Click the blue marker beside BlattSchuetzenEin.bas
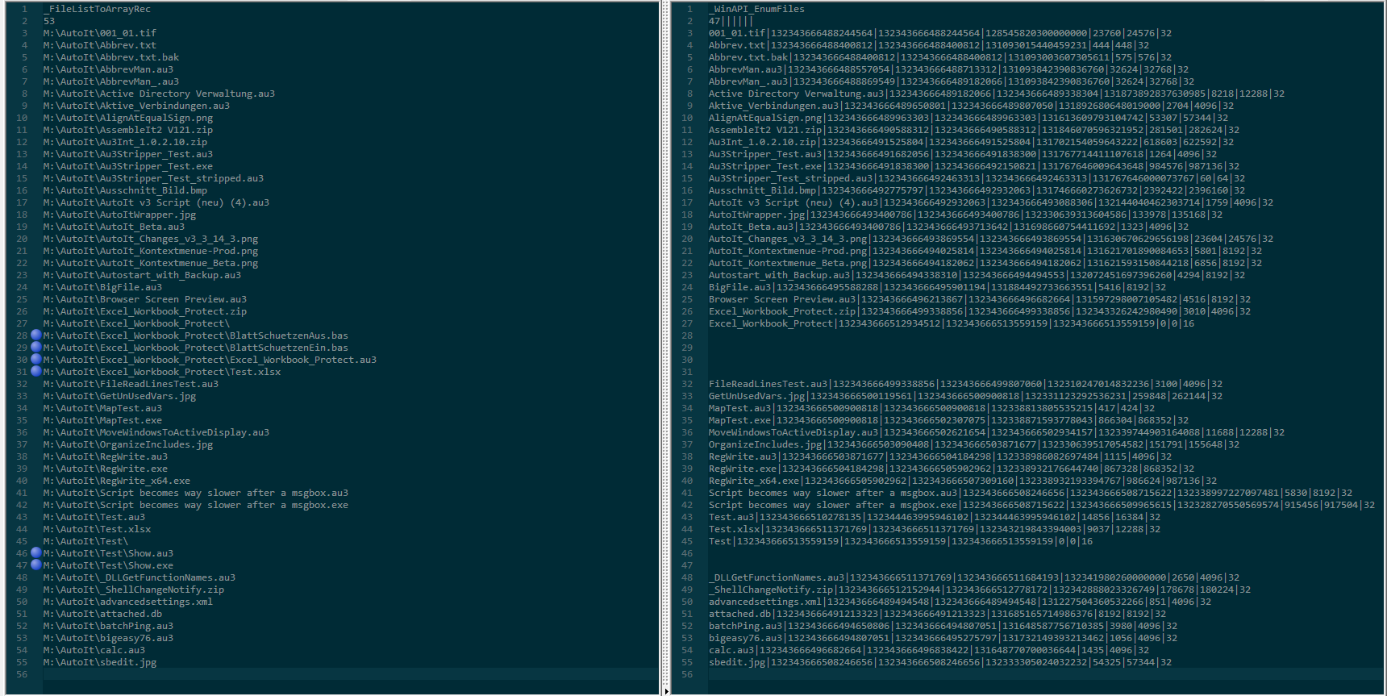 point(35,348)
